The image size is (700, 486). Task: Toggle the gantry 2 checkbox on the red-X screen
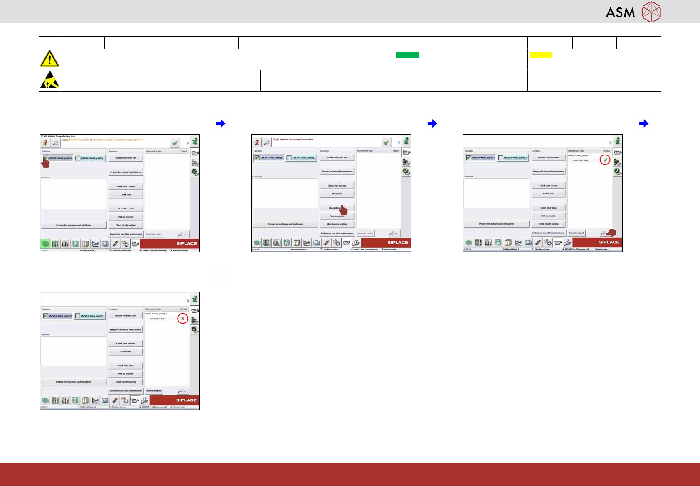click(x=45, y=316)
